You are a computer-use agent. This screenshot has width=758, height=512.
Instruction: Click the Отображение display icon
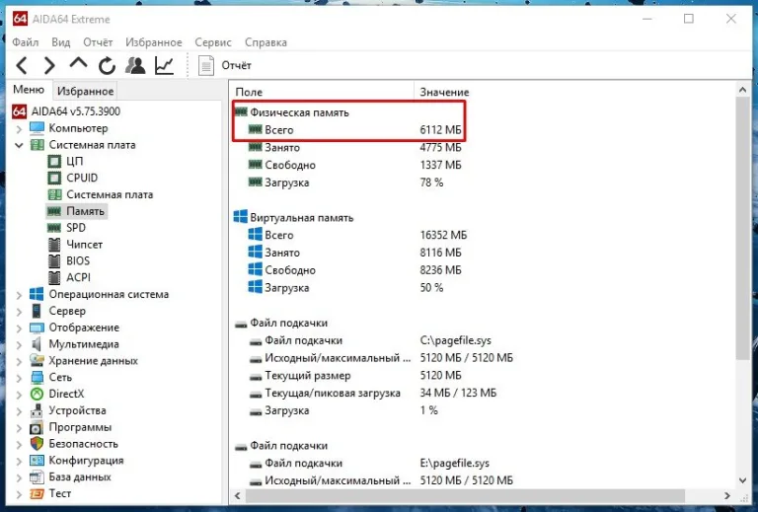[x=37, y=328]
